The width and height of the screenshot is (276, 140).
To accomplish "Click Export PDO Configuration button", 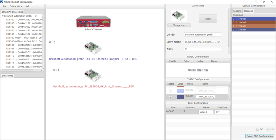I will pyautogui.click(x=260, y=136).
